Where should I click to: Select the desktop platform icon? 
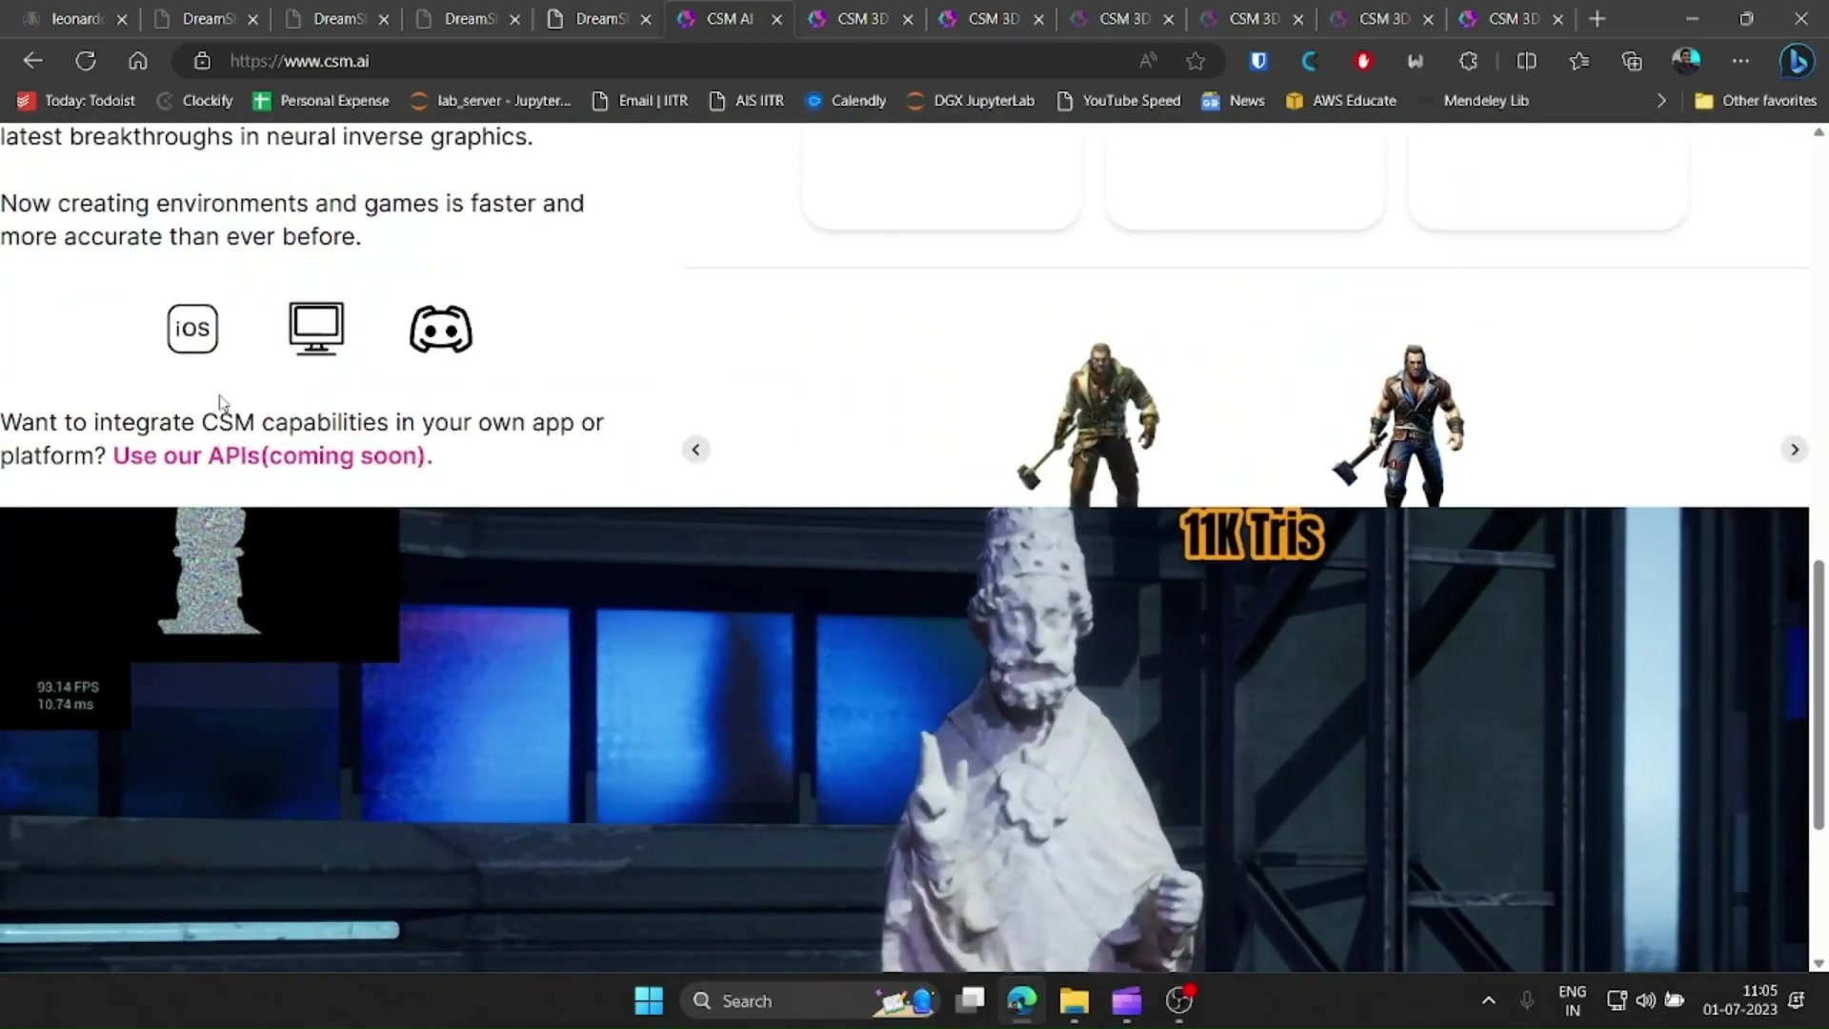tap(315, 328)
